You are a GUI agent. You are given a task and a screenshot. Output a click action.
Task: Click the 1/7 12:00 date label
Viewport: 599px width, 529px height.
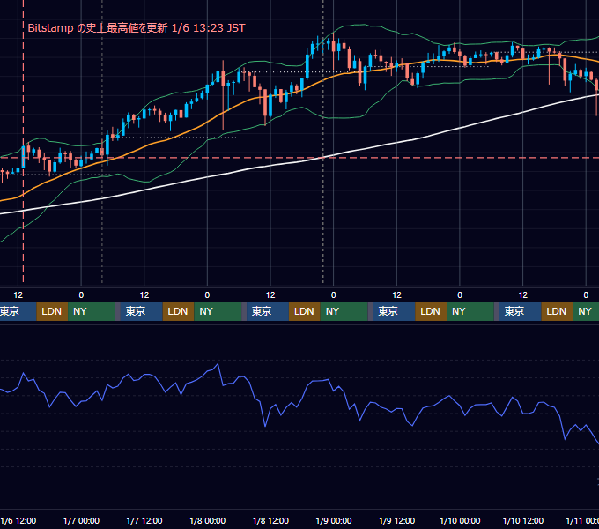pyautogui.click(x=144, y=520)
